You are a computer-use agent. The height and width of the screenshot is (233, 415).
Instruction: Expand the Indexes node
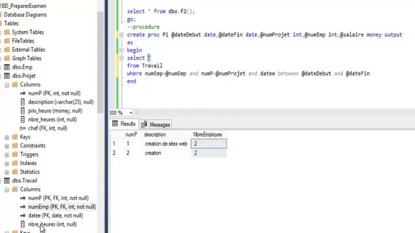coord(7,164)
